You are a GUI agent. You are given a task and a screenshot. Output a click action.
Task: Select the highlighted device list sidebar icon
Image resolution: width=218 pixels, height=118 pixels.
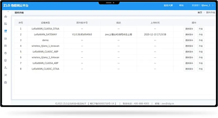pyautogui.click(x=6, y=31)
